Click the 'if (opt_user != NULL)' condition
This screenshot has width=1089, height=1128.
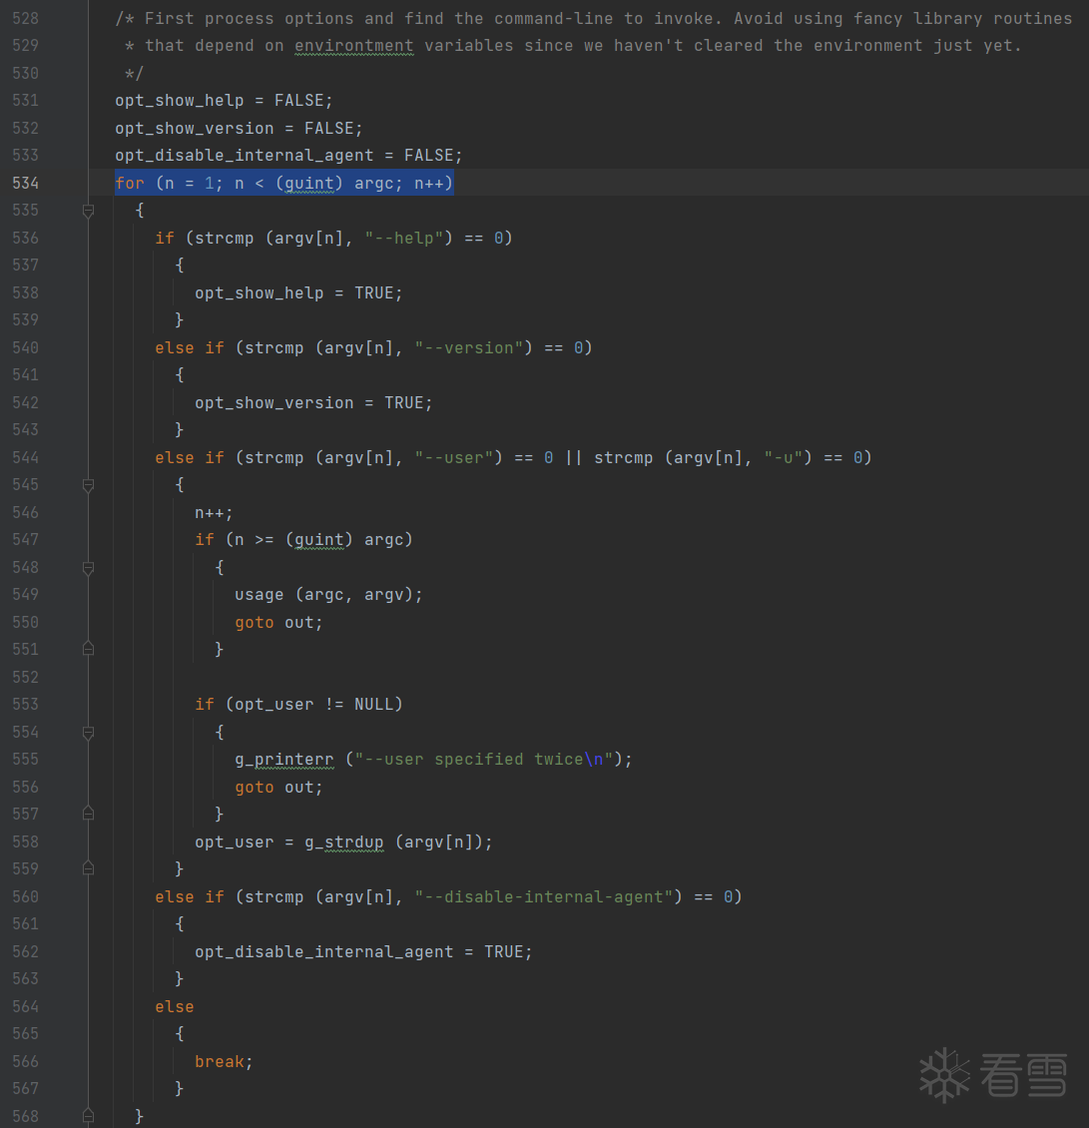tap(298, 705)
